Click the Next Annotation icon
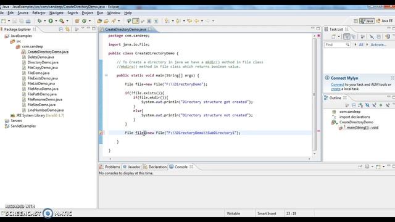This screenshot has width=395, height=222. click(x=167, y=21)
